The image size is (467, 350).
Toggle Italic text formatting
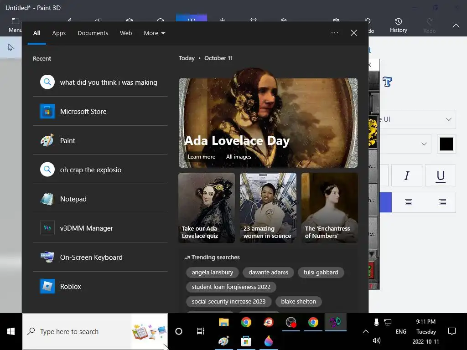tap(406, 175)
